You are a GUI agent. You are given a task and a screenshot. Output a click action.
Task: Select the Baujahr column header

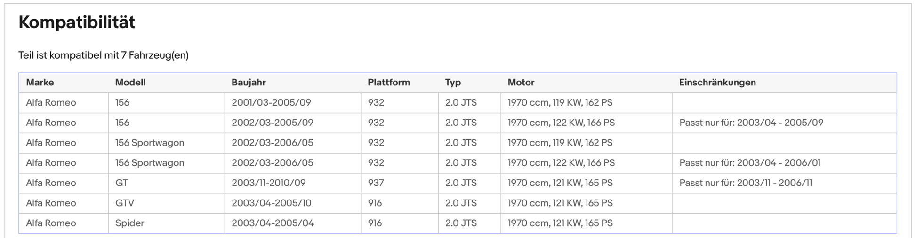[x=249, y=83]
